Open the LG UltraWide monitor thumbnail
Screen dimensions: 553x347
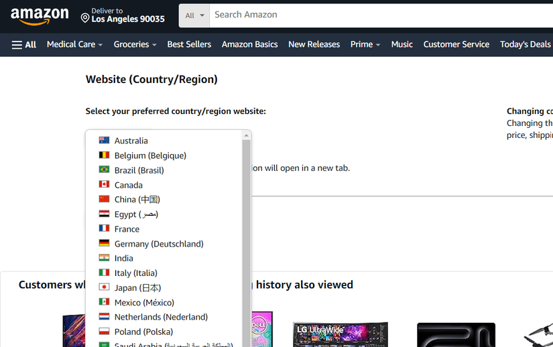pos(341,334)
